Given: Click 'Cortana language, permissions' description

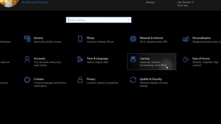Looking at the screenshot, I should click(x=50, y=84).
